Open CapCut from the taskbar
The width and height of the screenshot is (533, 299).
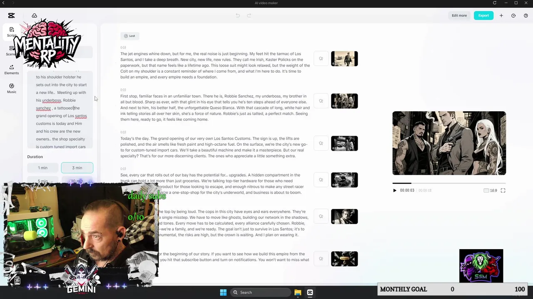point(310,292)
